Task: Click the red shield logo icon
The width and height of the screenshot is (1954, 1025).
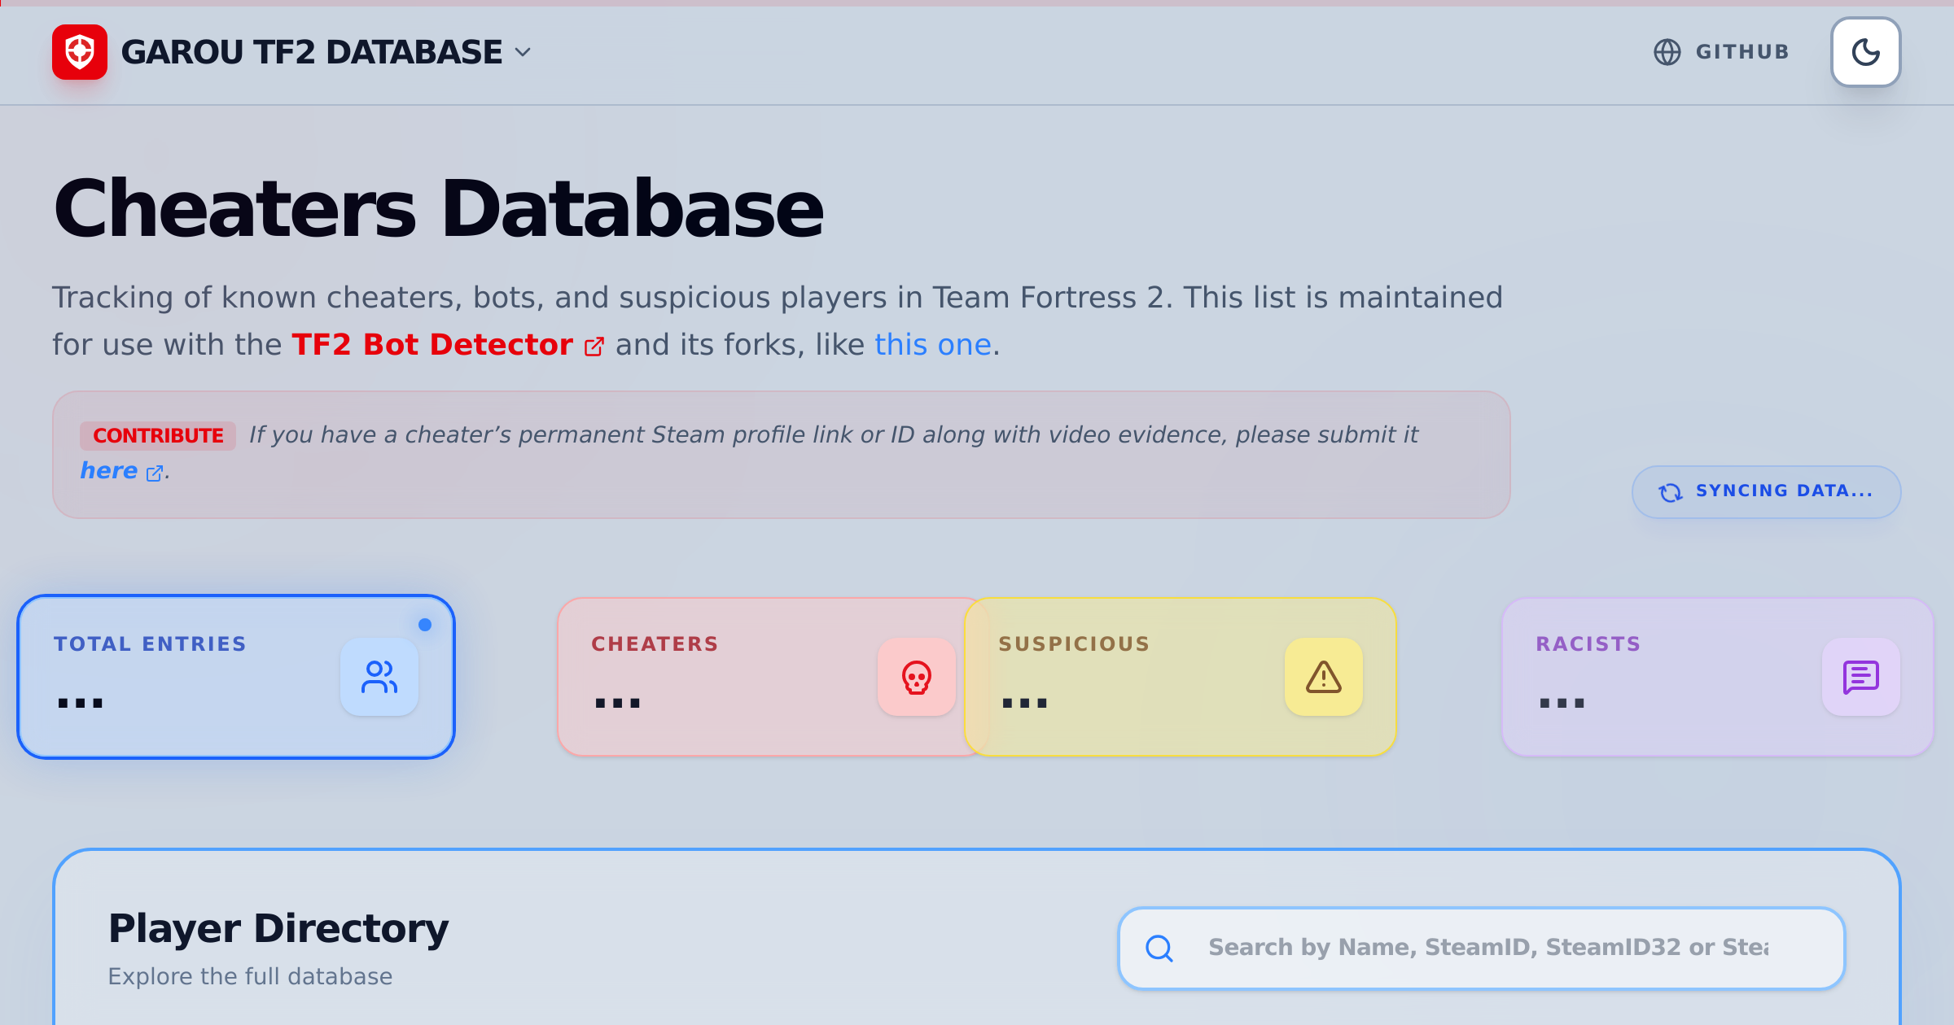Action: tap(80, 52)
